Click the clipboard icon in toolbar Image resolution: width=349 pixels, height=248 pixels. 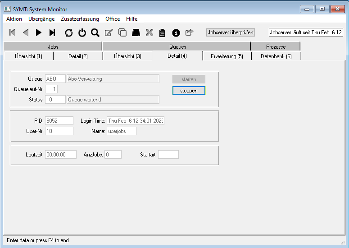[163, 32]
